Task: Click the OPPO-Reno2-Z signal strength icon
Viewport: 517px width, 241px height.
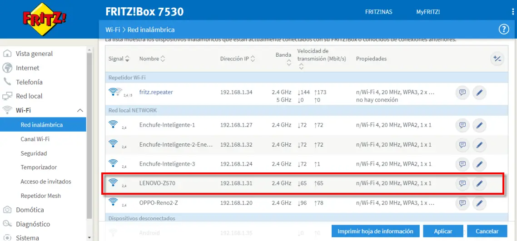Action: [x=113, y=202]
